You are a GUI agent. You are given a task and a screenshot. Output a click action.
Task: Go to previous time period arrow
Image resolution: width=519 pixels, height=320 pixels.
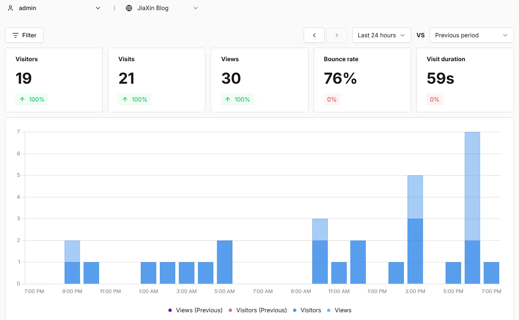tap(314, 35)
